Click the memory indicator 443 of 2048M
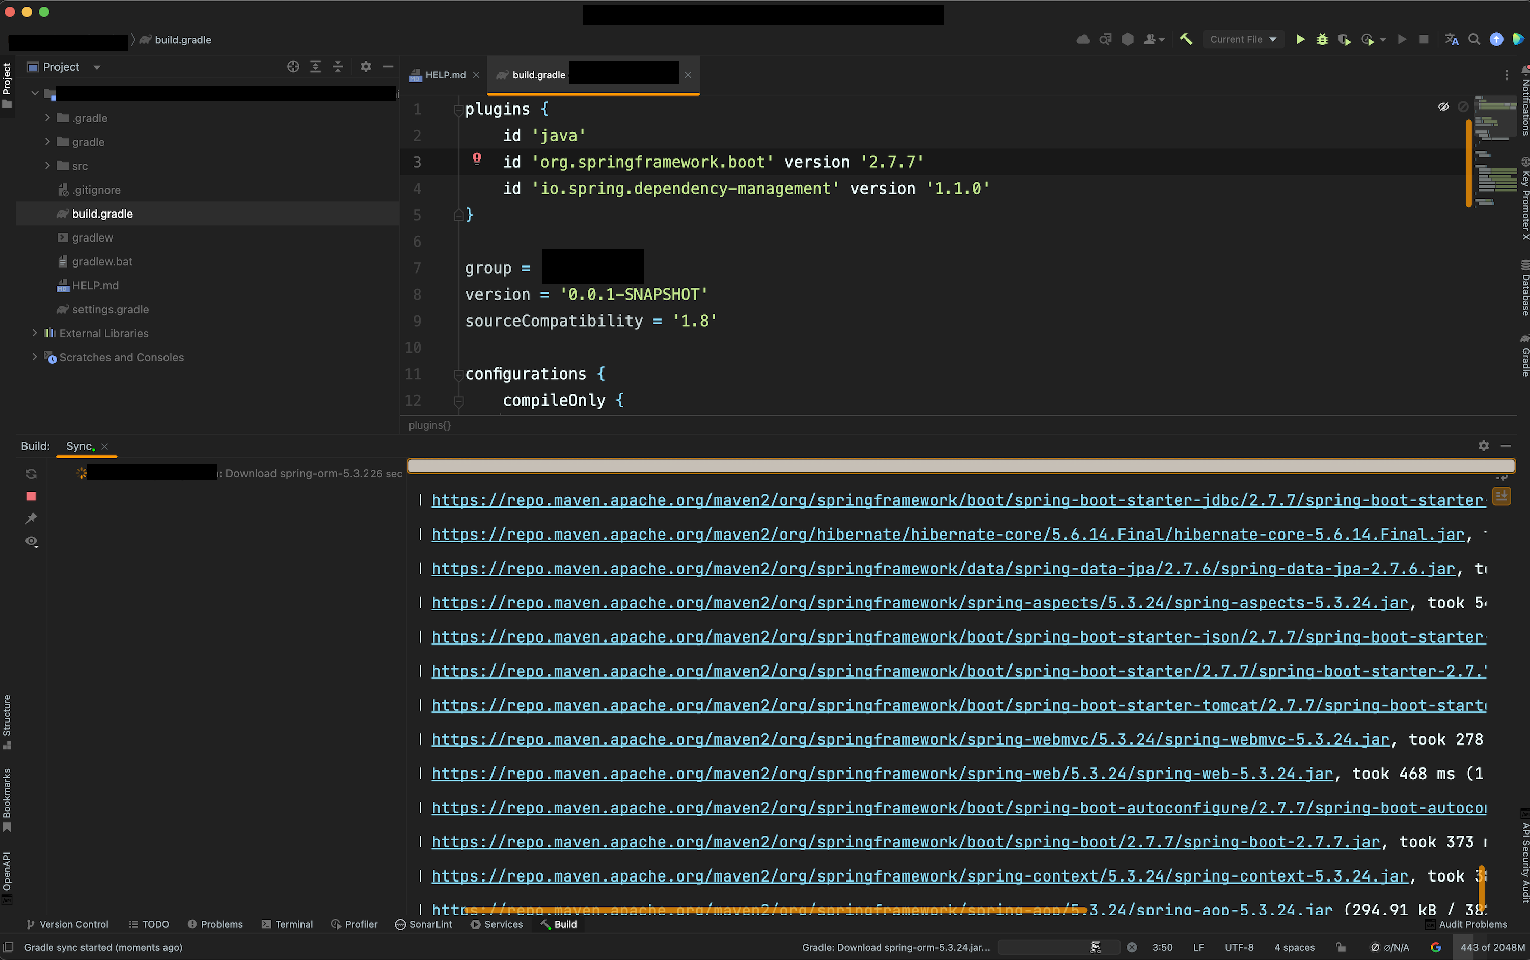 [x=1492, y=947]
